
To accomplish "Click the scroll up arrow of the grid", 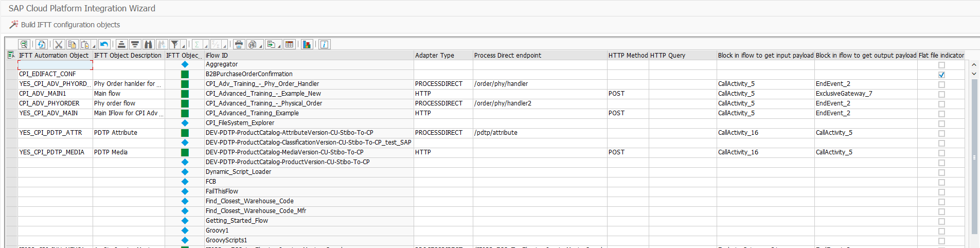I will [x=974, y=65].
